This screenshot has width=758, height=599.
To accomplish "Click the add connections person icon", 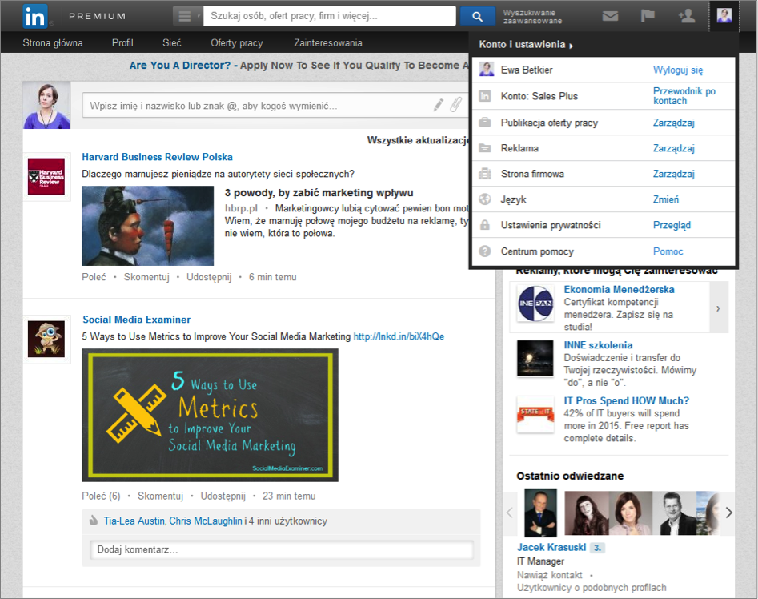I will (687, 16).
